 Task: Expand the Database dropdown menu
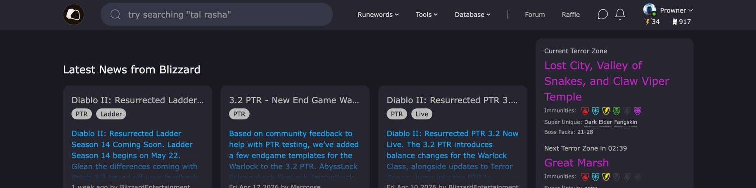coord(472,15)
